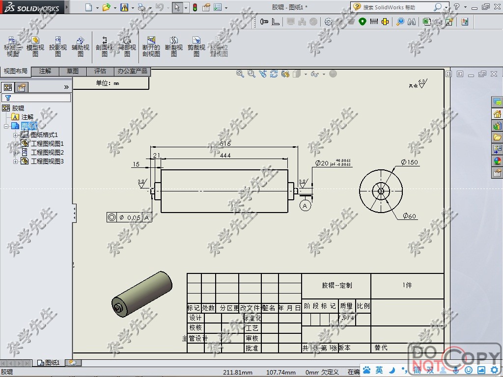Click the Zoom to Fit icon

240,74
